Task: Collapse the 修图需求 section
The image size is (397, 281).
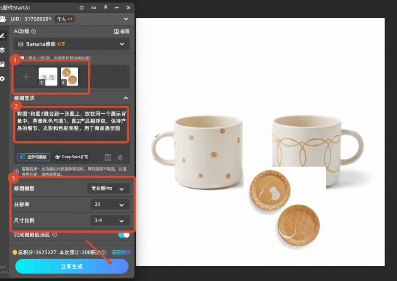Action: point(126,98)
